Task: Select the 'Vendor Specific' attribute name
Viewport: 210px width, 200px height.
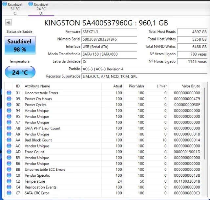Action: [37, 175]
